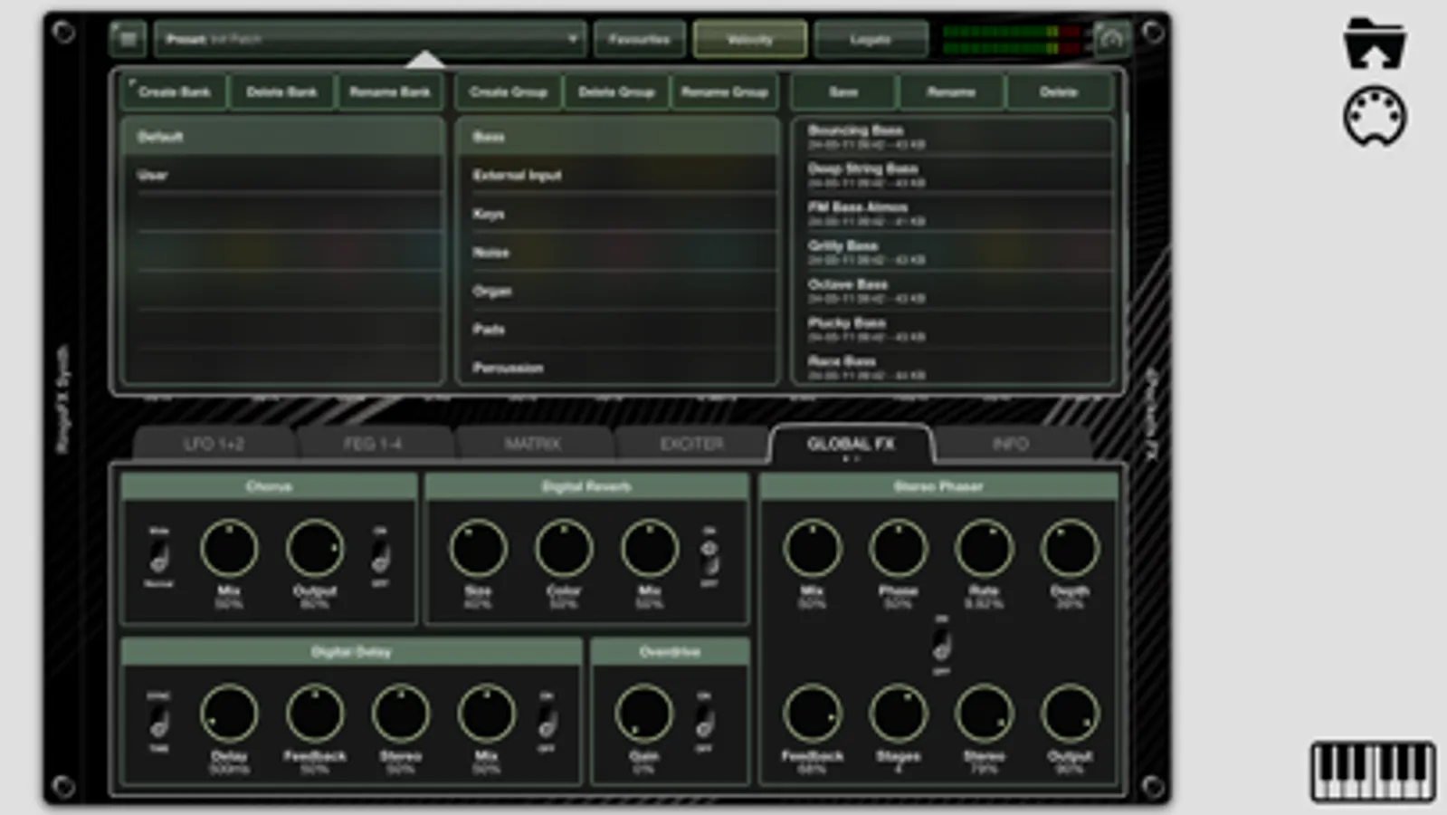Click the Stereo Phaser Stages knob
1447x815 pixels.
(899, 713)
